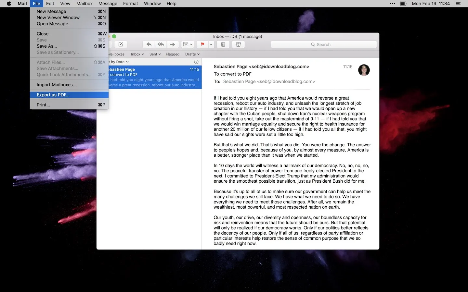Click the seb@idownloadblog.com recipient link

[269, 81]
